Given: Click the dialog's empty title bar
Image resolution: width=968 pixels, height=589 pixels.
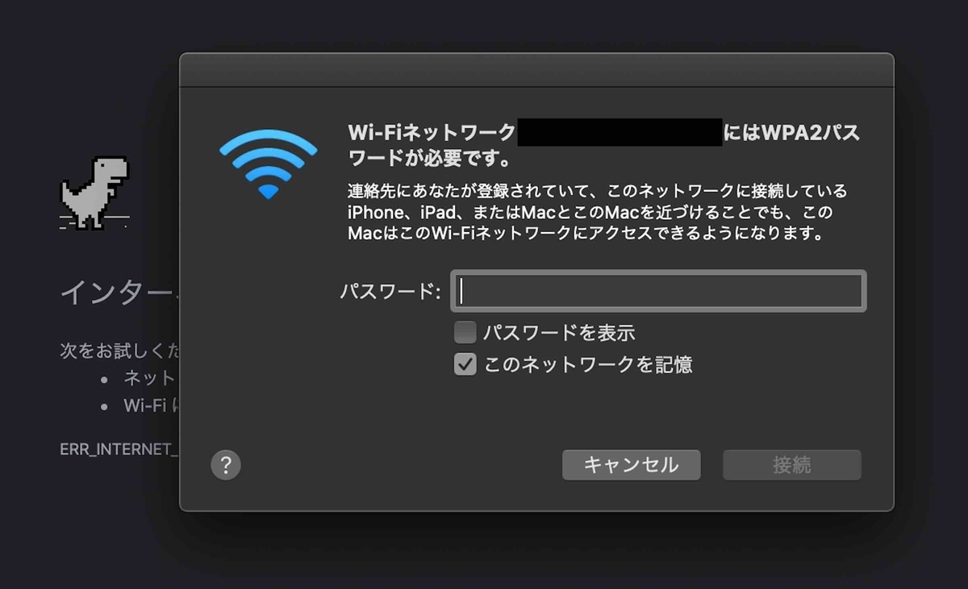Looking at the screenshot, I should coord(536,70).
